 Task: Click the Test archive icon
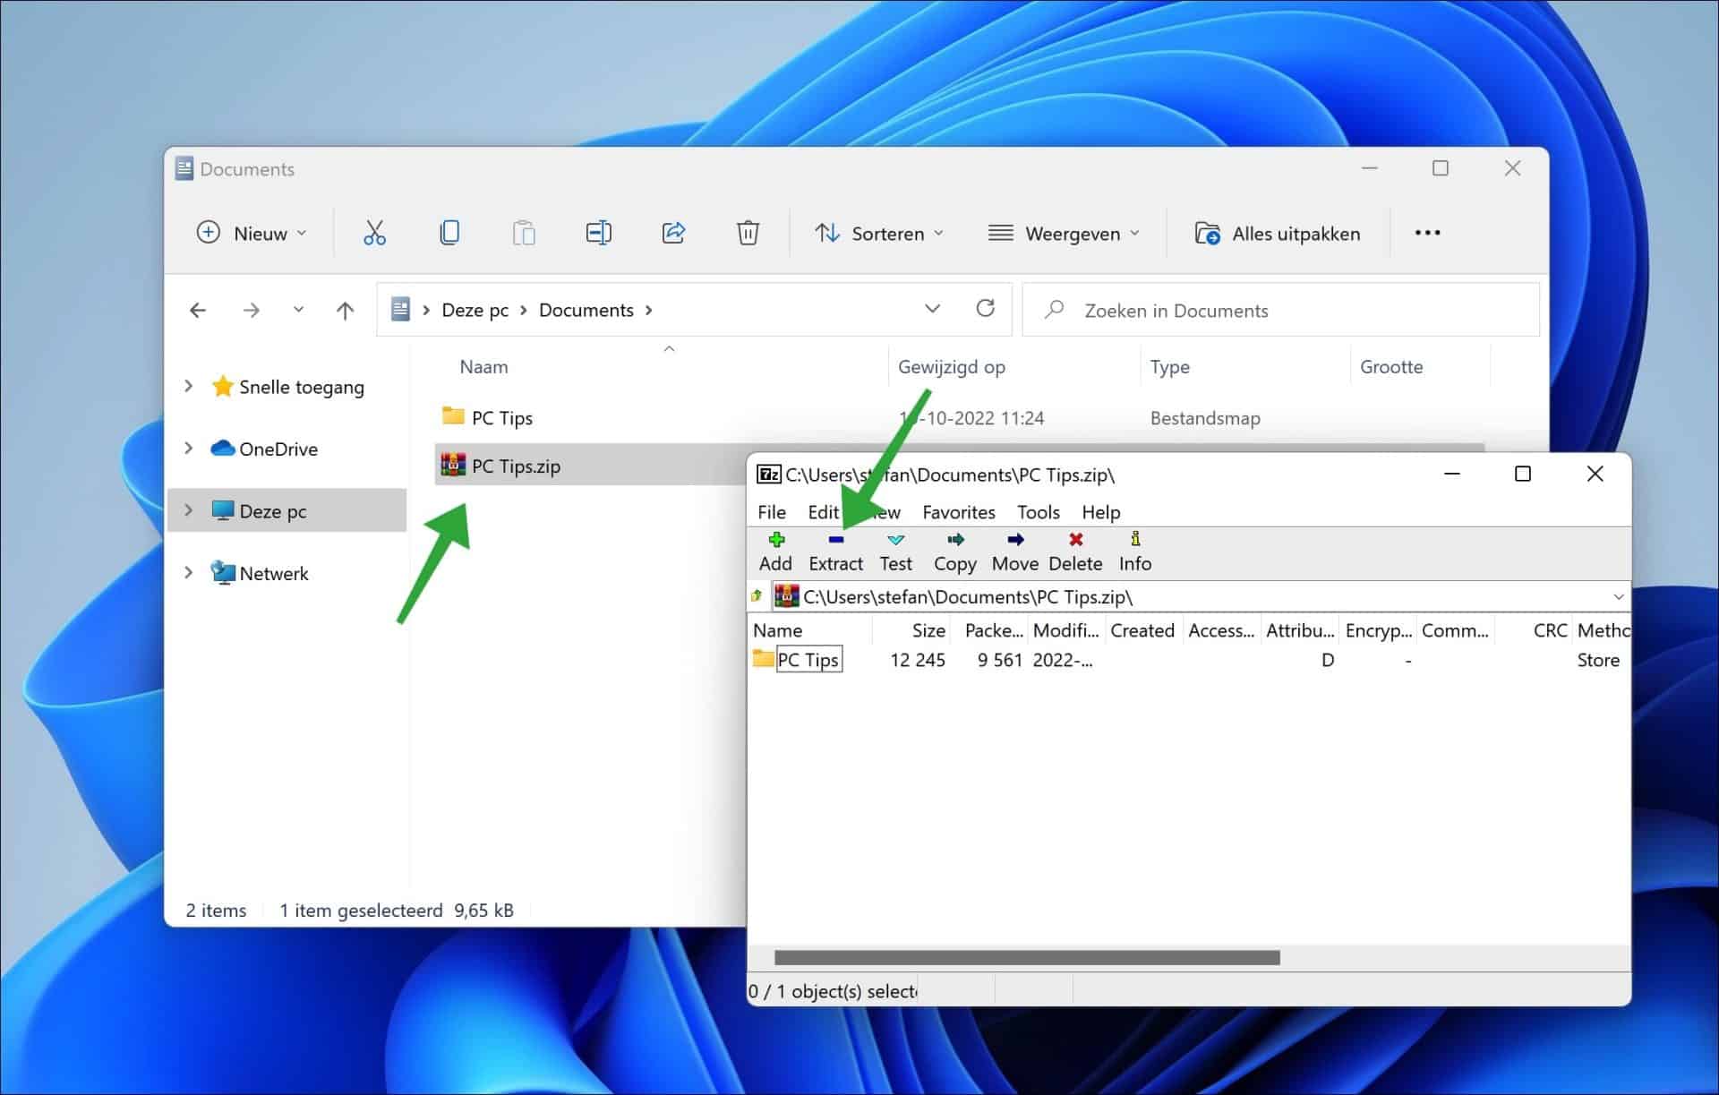pos(894,551)
